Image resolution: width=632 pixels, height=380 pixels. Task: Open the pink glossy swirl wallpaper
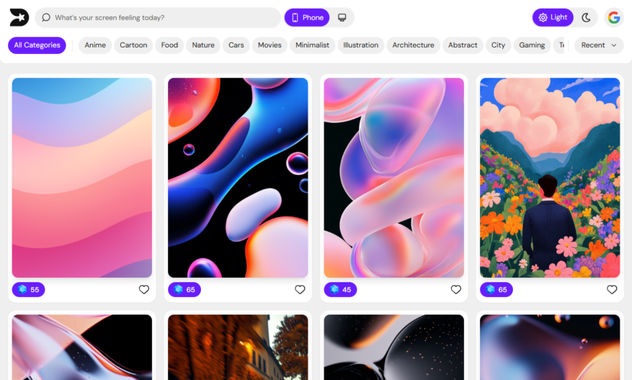393,178
